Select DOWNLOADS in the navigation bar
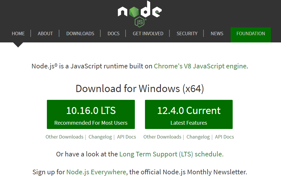 [80, 33]
